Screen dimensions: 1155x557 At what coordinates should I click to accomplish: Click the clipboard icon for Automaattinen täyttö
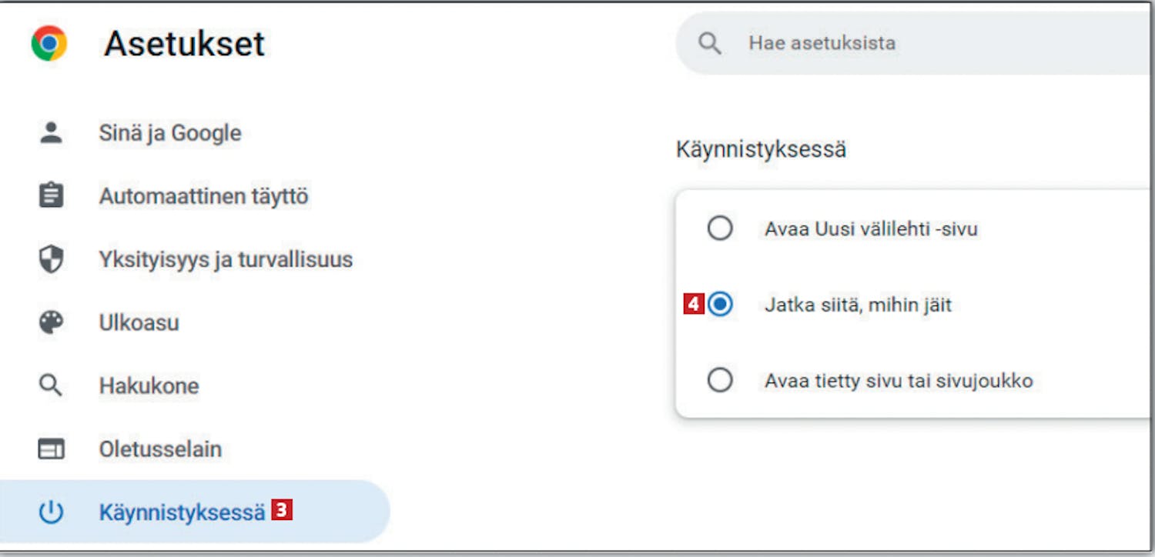[x=51, y=195]
